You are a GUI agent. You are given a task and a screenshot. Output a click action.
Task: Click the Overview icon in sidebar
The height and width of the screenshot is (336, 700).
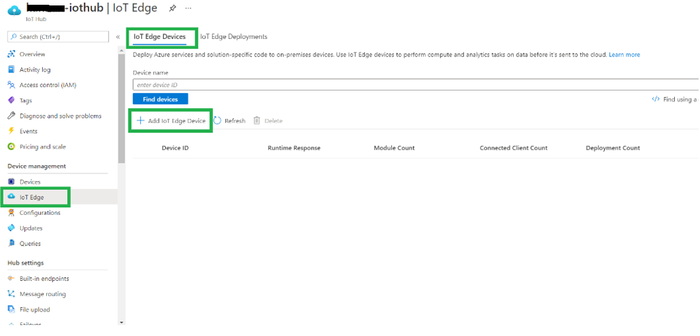[x=12, y=54]
